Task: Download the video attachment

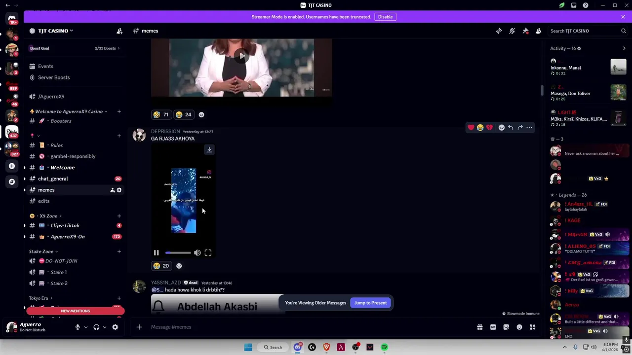Action: tap(209, 149)
